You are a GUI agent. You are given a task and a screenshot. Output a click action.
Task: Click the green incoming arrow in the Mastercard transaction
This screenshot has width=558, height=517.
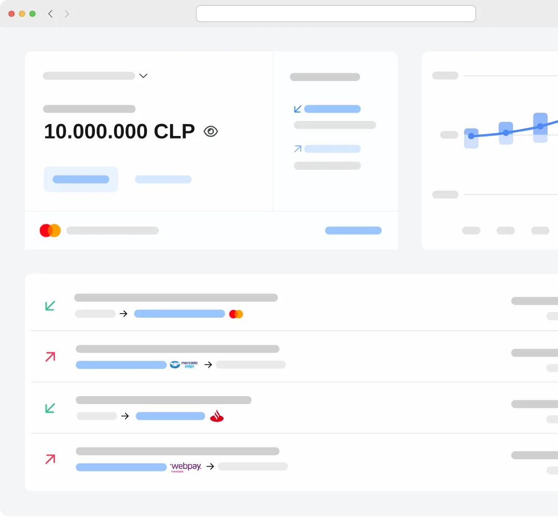[x=50, y=306]
